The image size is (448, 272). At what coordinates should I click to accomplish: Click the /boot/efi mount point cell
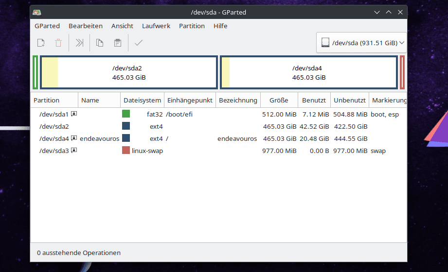pos(179,114)
